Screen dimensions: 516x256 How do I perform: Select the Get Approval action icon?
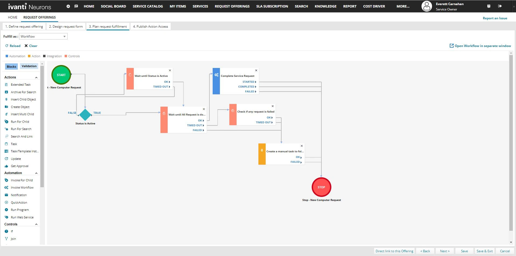click(x=6, y=166)
